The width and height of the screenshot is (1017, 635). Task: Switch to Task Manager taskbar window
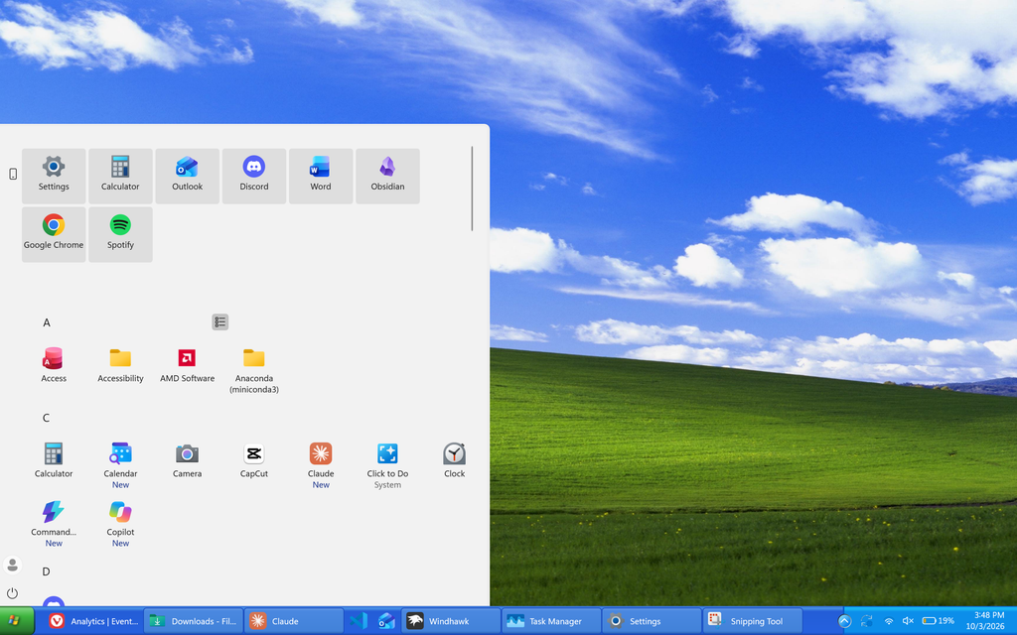(551, 621)
